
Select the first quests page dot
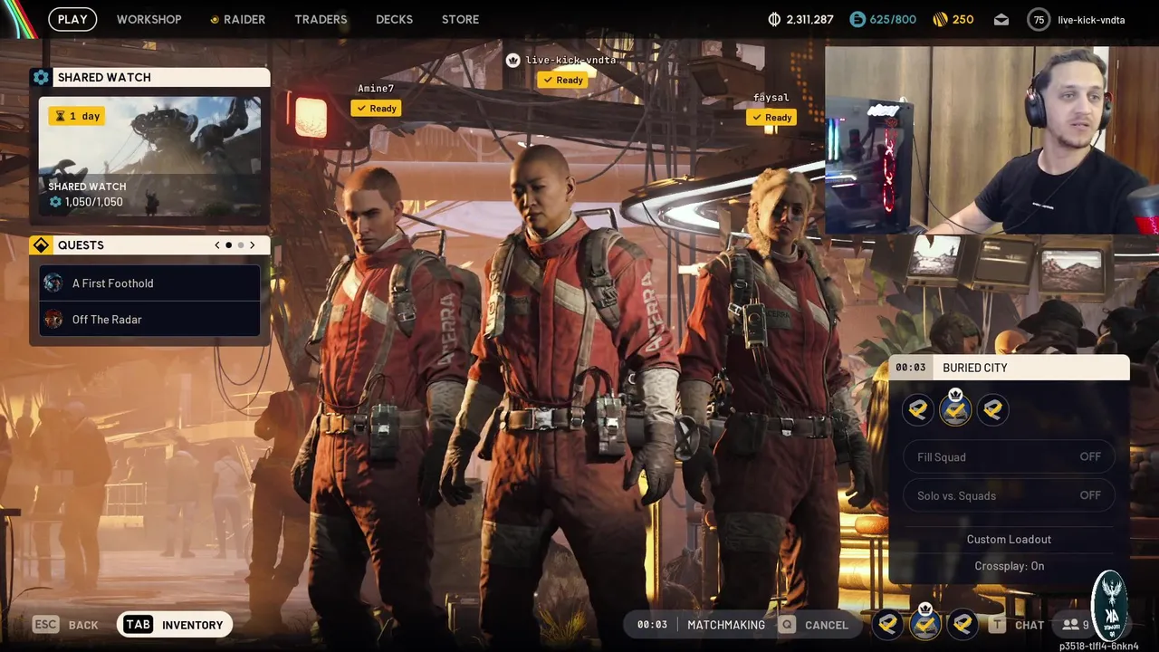228,245
